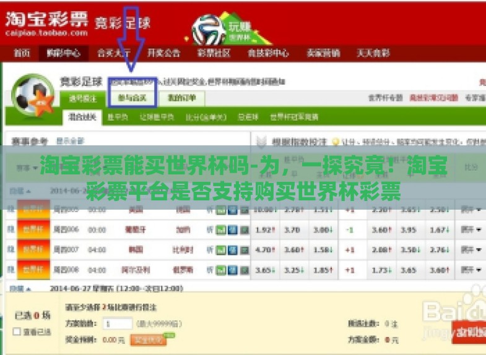
Task: Select odds 2.76 in the 周四007 row
Action: click(x=440, y=250)
